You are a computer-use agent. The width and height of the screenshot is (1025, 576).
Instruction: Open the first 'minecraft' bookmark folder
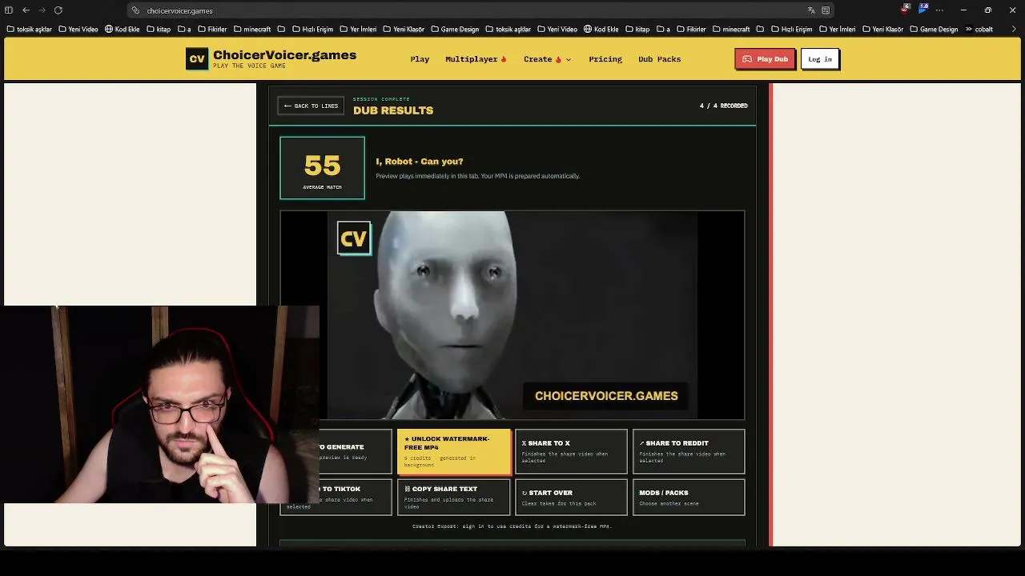(251, 30)
